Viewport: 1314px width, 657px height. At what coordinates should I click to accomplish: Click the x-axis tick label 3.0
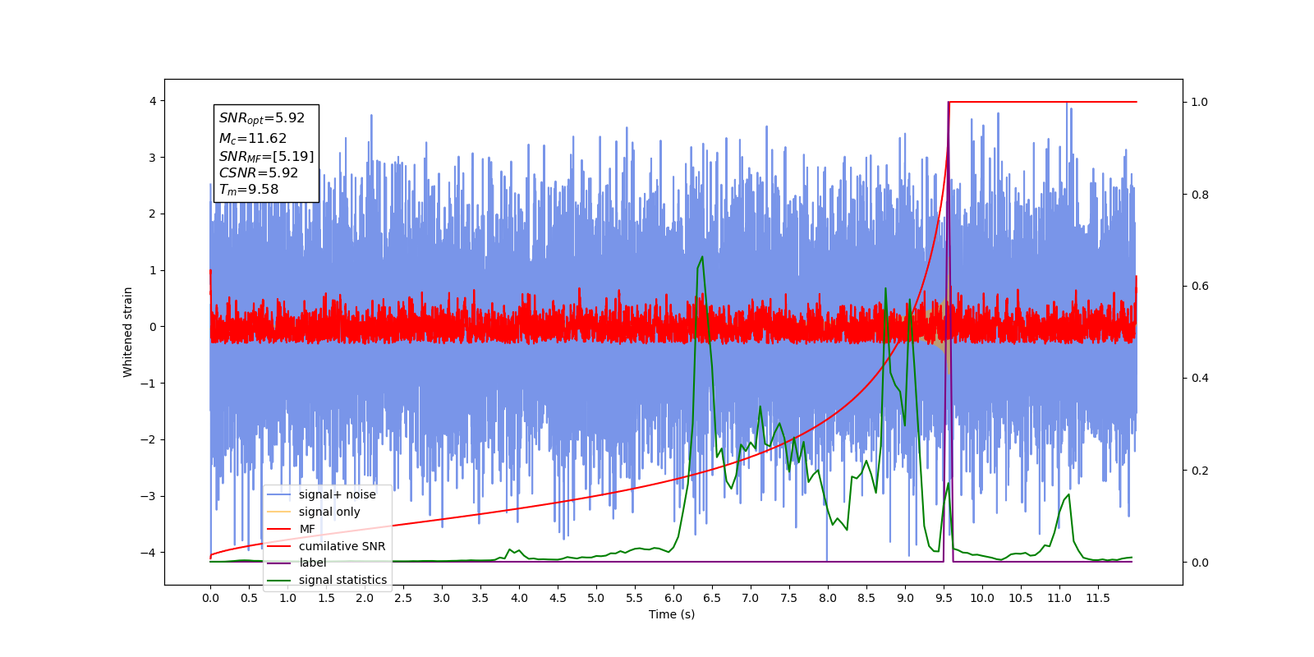[x=442, y=598]
